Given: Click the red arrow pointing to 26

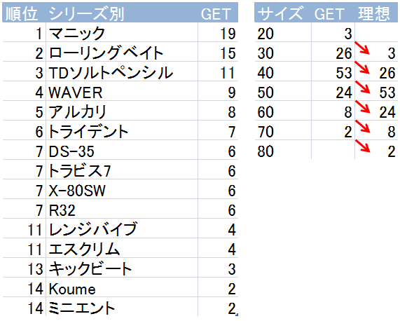Looking at the screenshot, I should click(362, 67).
